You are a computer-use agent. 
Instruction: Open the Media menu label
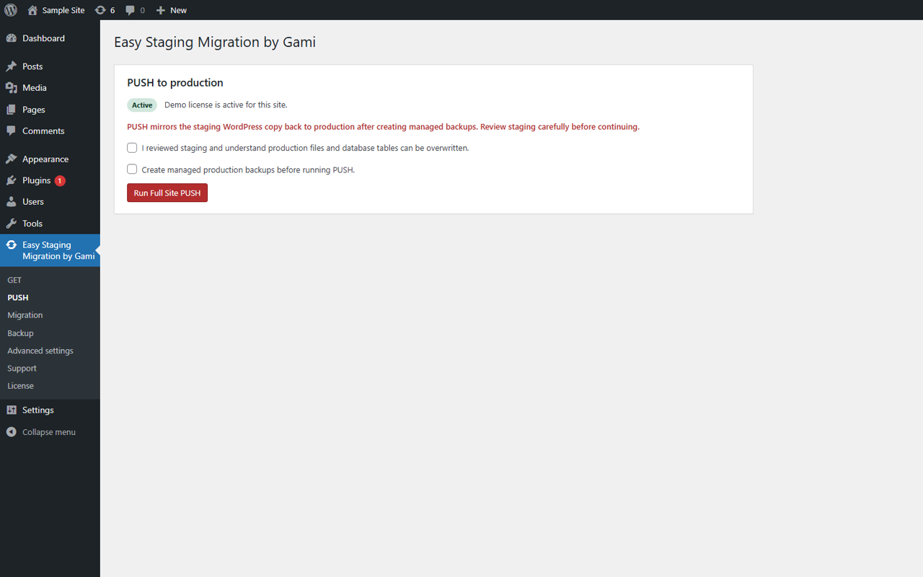[x=35, y=88]
